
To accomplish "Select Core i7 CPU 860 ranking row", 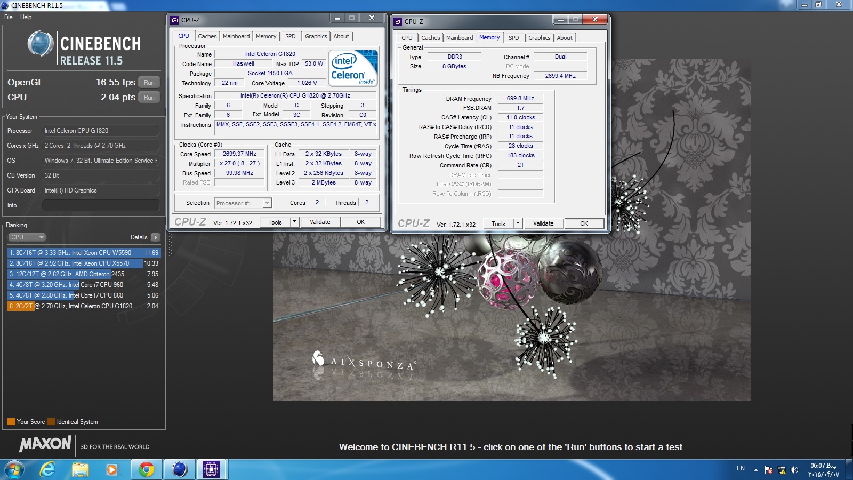I will click(84, 295).
